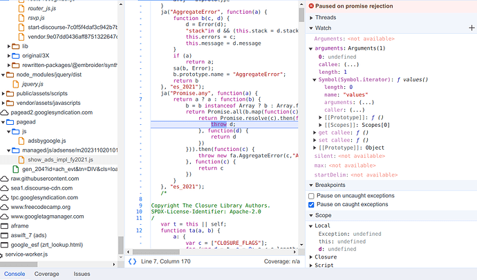The width and height of the screenshot is (477, 280).
Task: Collapse the arguments watch entry
Action: coord(310,48)
